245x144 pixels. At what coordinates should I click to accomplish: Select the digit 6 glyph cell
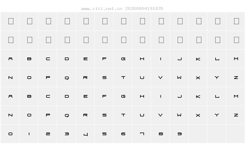pyautogui.click(x=123, y=134)
